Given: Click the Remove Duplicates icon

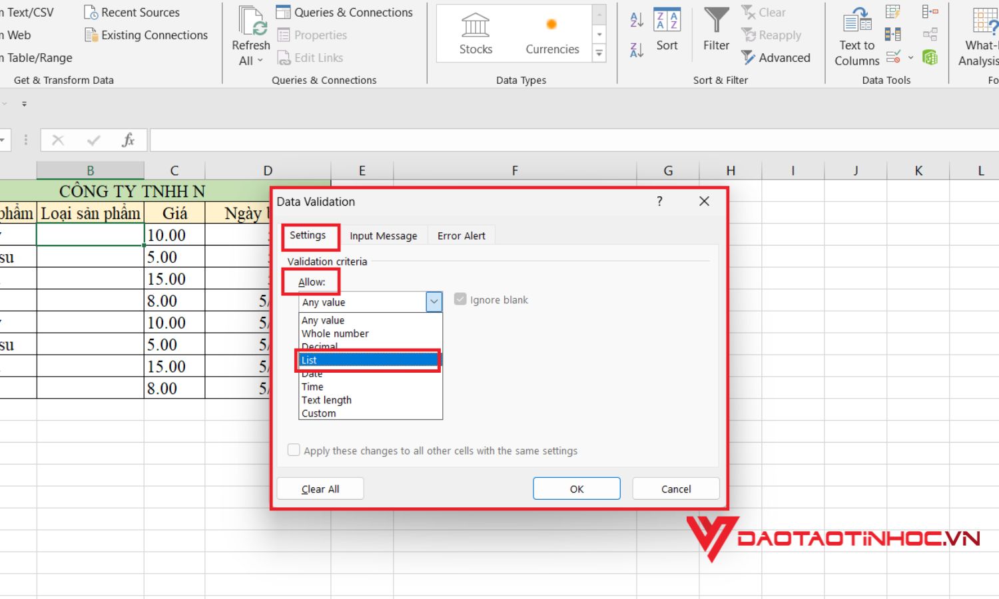Looking at the screenshot, I should pos(892,33).
